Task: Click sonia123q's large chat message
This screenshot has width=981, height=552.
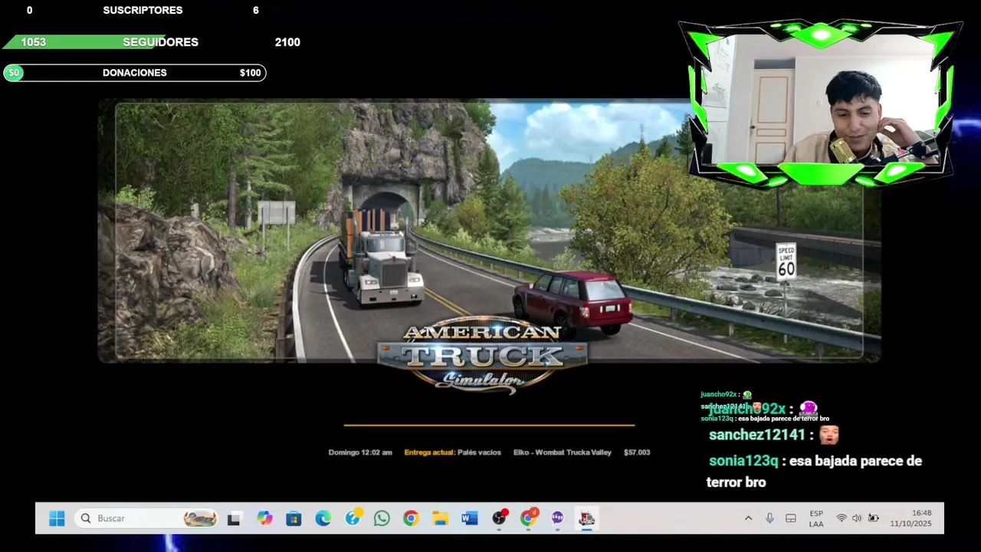Action: click(815, 472)
